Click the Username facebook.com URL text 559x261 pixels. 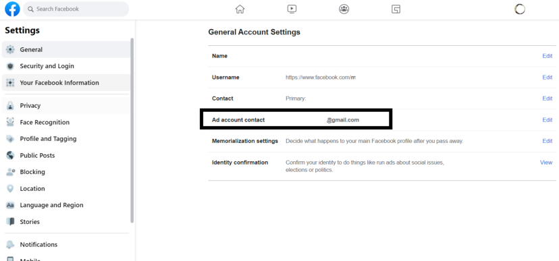pyautogui.click(x=321, y=78)
